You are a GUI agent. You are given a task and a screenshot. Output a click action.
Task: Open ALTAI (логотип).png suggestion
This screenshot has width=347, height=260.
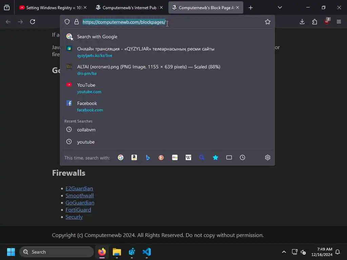point(167,70)
